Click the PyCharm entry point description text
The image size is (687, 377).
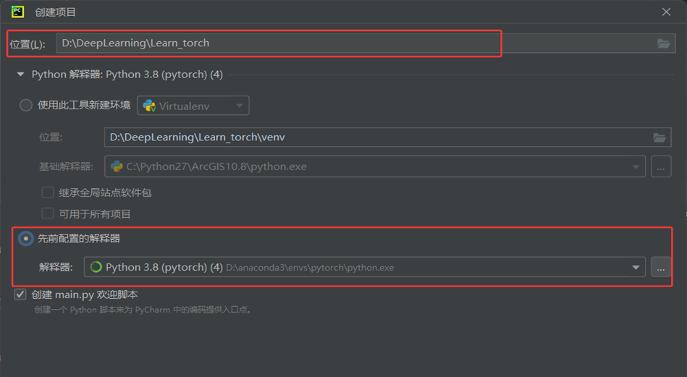144,310
